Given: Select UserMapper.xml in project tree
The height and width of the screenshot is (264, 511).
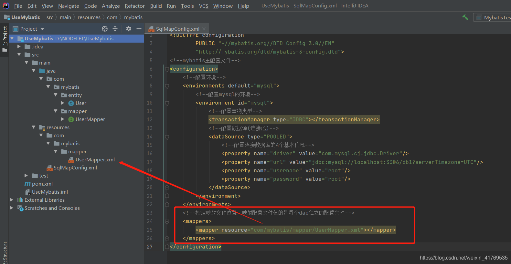Looking at the screenshot, I should coord(95,160).
